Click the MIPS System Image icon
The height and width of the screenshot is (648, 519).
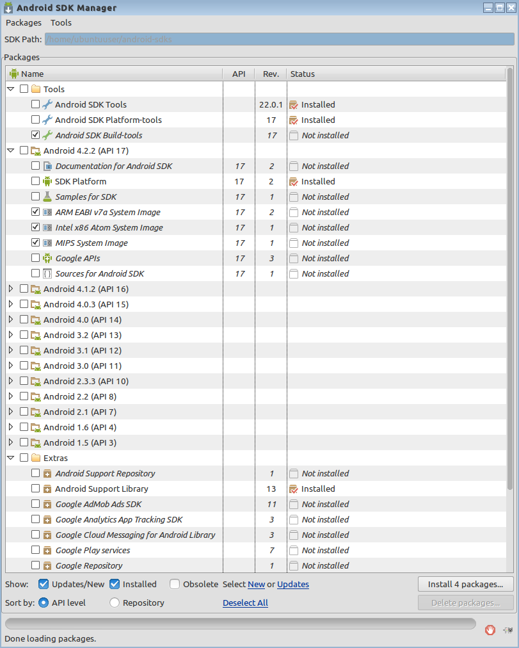(x=47, y=243)
